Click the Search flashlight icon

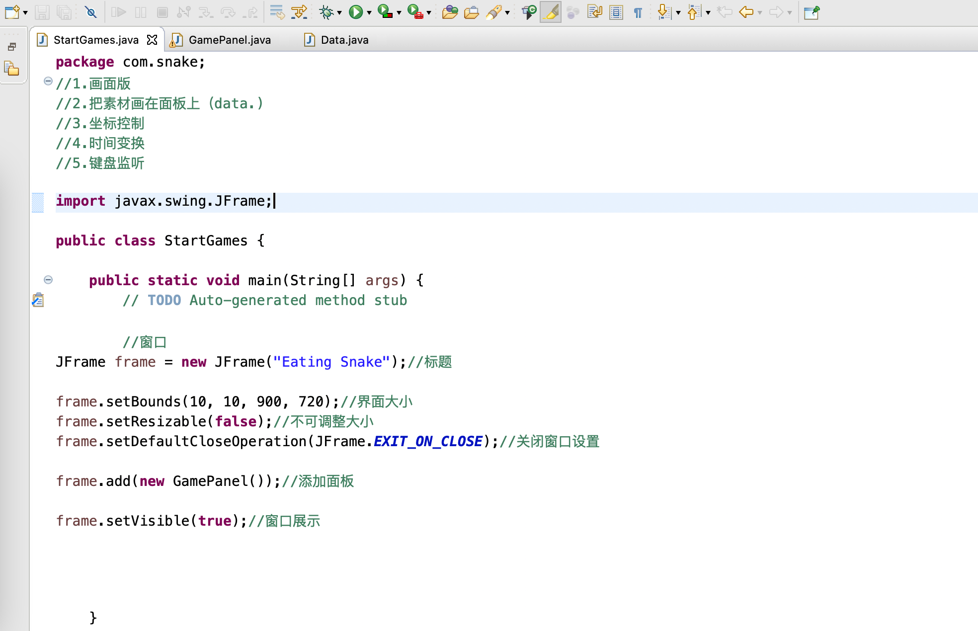[493, 12]
